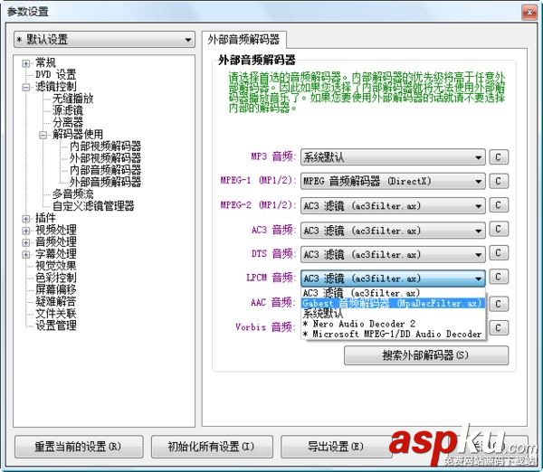Select 色彩控制 in the tree

pos(56,278)
